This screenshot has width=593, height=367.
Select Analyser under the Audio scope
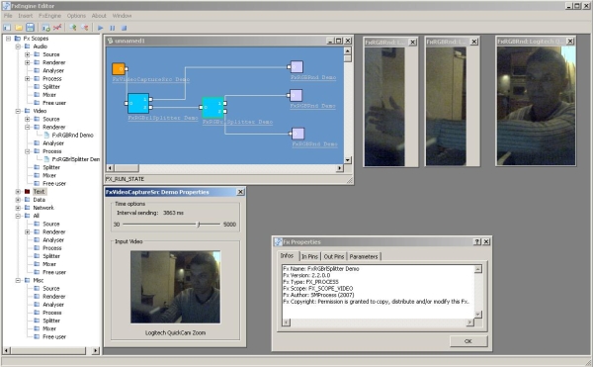tap(53, 71)
